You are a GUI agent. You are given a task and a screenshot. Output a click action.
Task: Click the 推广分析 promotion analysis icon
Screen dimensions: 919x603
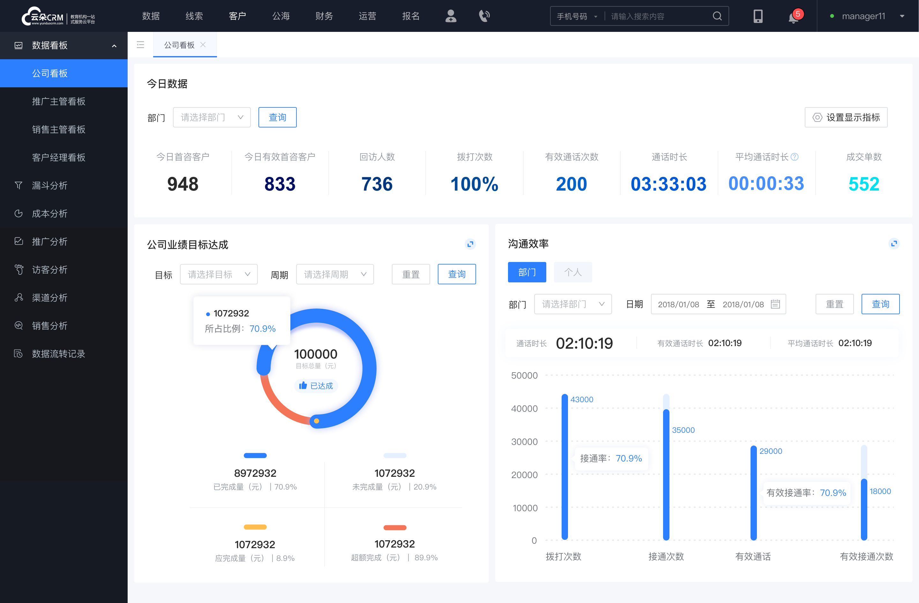18,240
